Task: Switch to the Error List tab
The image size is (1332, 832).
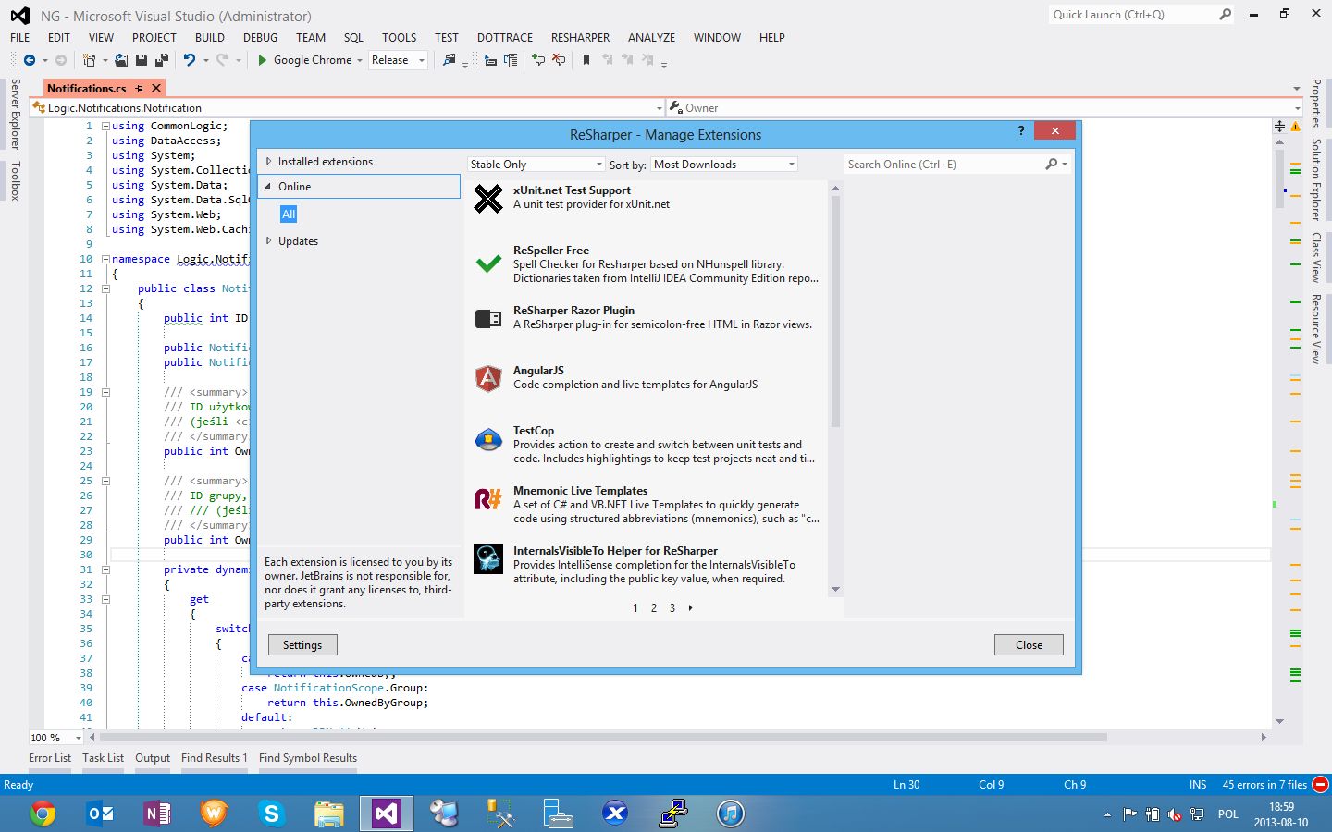Action: pyautogui.click(x=50, y=758)
